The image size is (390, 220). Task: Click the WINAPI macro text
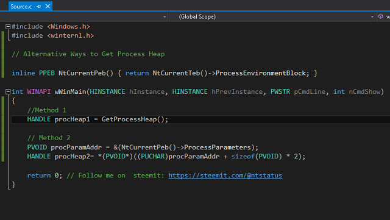point(39,91)
